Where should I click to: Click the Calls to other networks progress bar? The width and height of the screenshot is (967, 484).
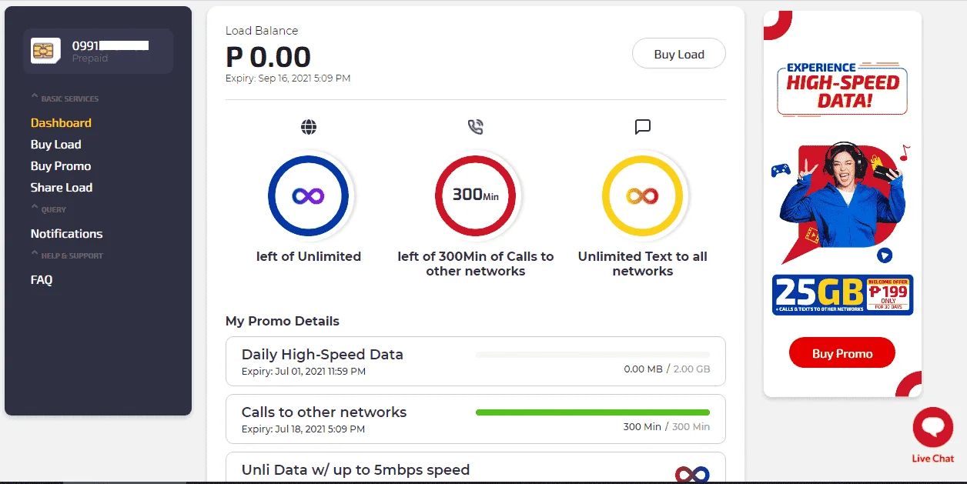(593, 412)
